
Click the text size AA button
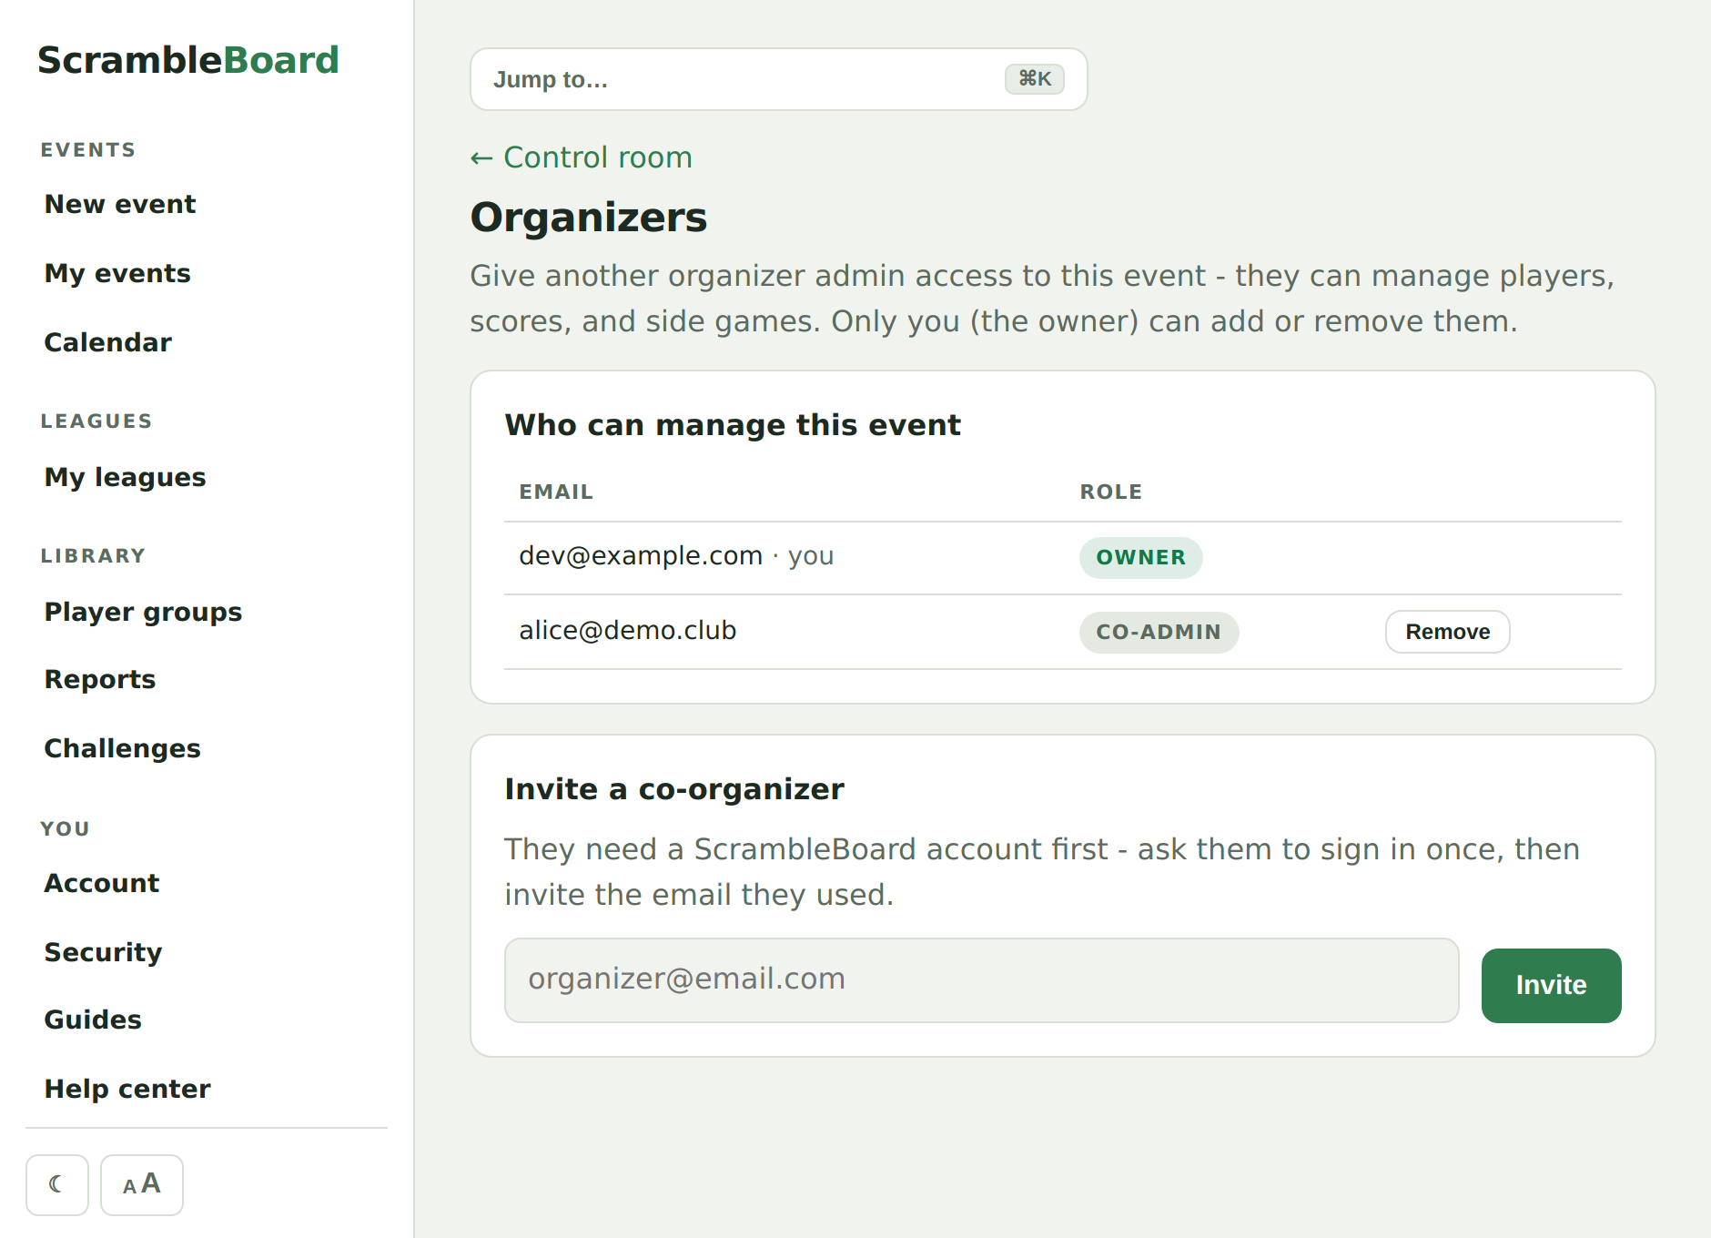142,1184
